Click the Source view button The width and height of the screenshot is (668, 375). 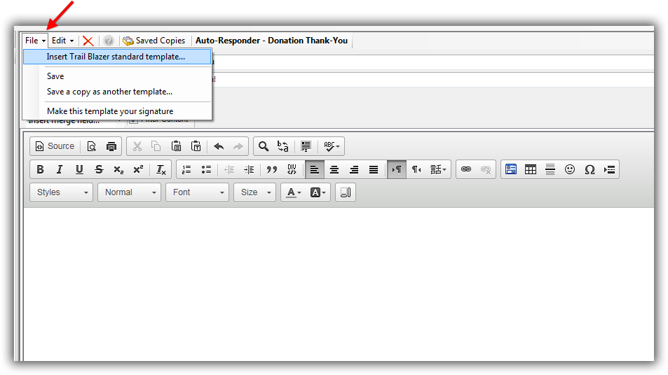(x=54, y=146)
